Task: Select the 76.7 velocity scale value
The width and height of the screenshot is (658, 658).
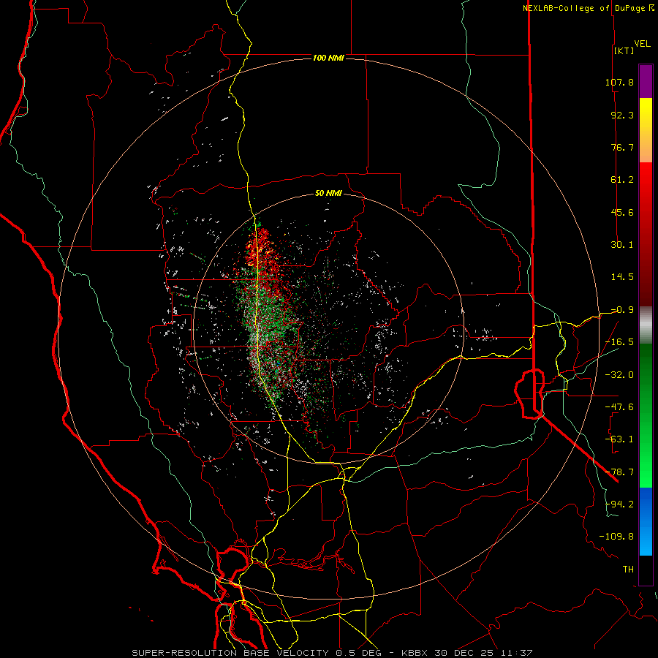Action: point(622,147)
